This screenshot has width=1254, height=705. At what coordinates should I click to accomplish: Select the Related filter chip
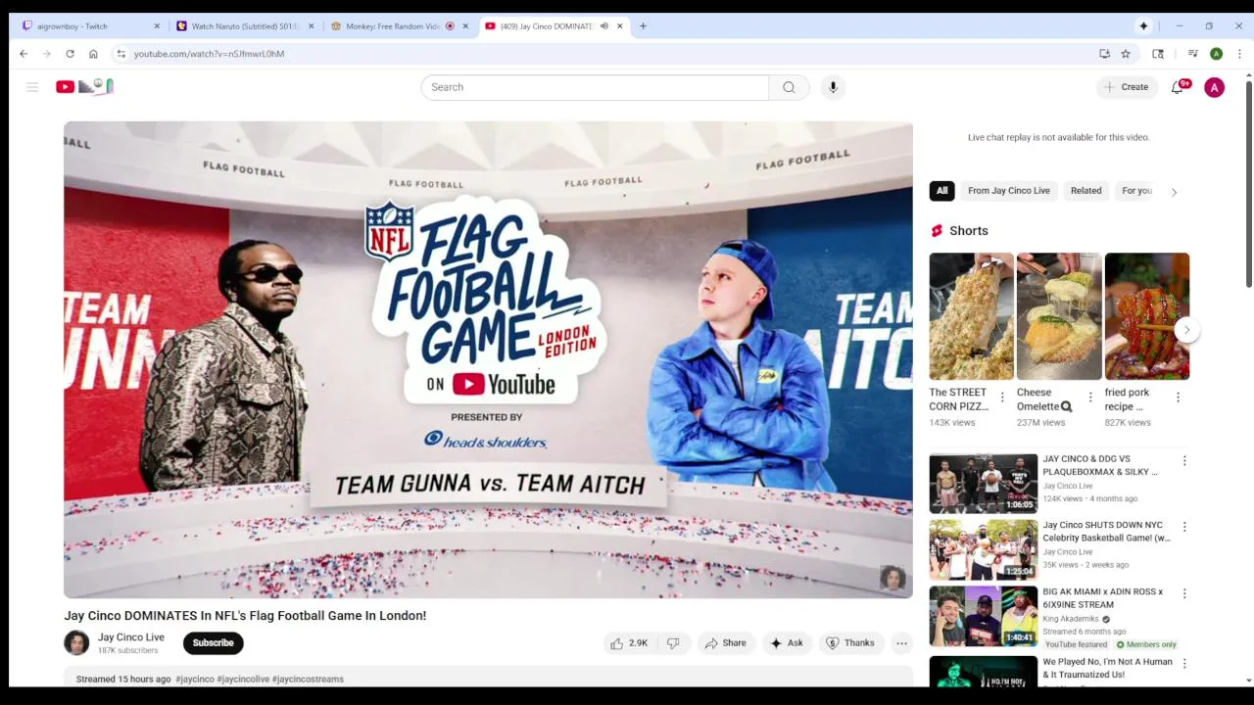tap(1085, 191)
